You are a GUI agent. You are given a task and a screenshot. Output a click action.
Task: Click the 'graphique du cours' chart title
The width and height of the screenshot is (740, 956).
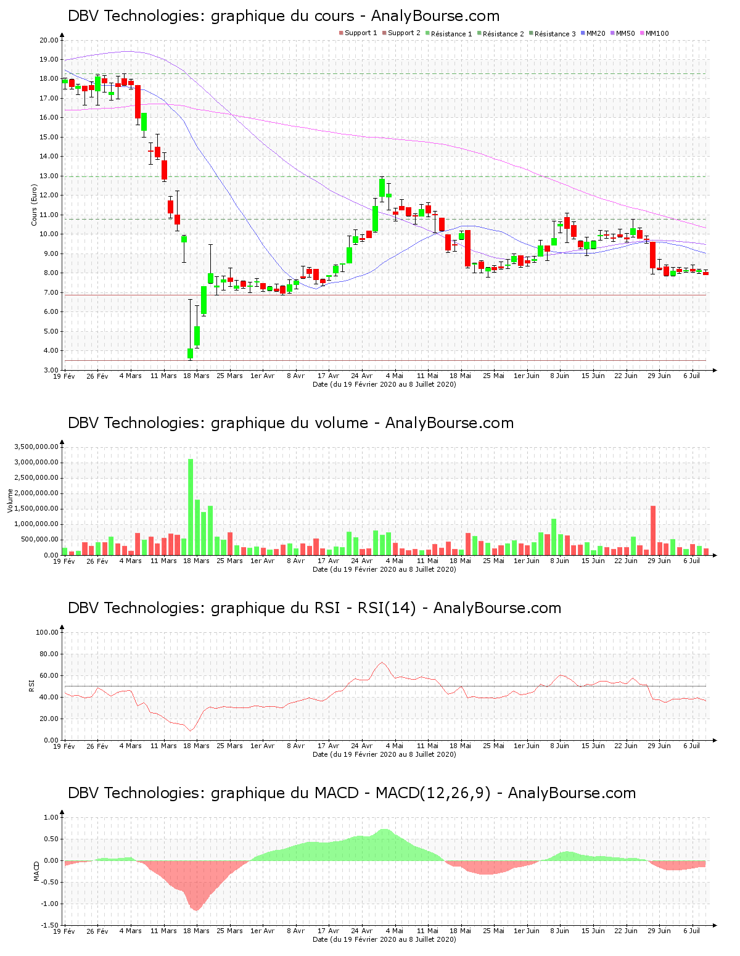(284, 16)
